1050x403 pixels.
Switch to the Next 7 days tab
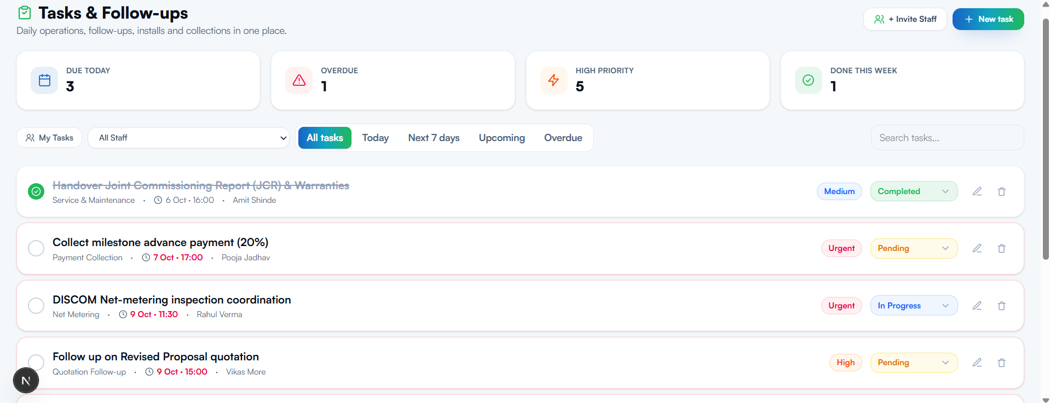(434, 138)
